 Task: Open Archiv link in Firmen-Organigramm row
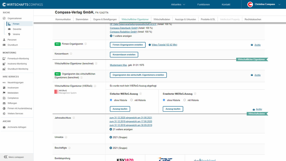tap(258, 45)
